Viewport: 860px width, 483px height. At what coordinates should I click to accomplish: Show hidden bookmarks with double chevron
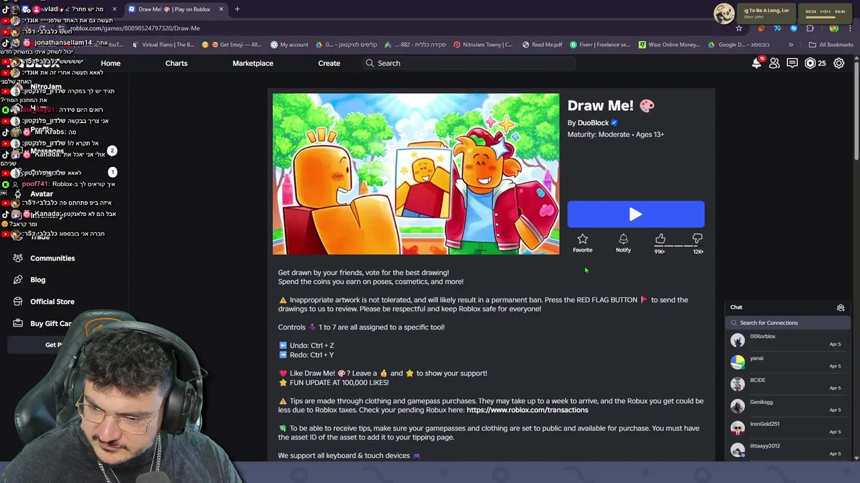coord(791,45)
